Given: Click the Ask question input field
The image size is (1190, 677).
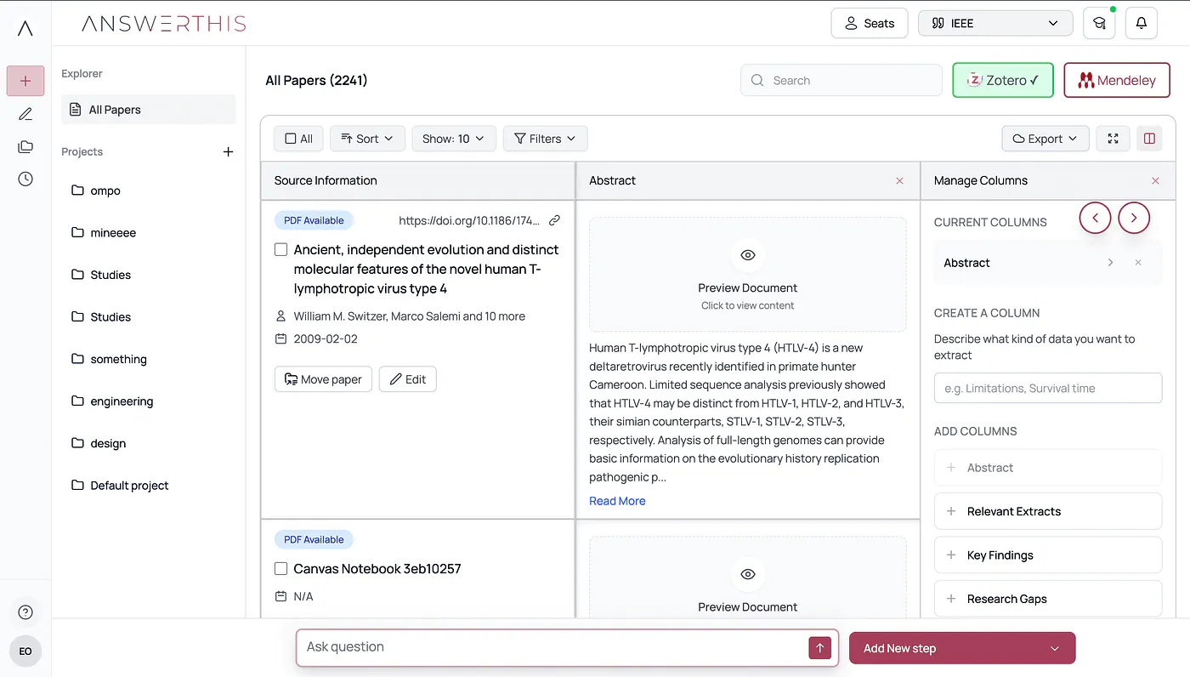Looking at the screenshot, I should point(551,647).
